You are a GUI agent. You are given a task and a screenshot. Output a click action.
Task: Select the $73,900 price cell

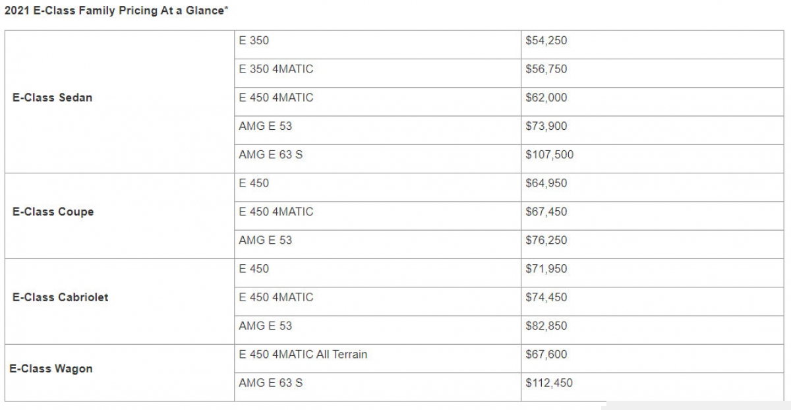546,127
